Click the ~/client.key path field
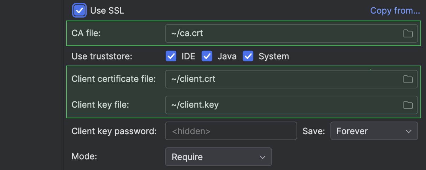The image size is (426, 170). tap(284, 105)
